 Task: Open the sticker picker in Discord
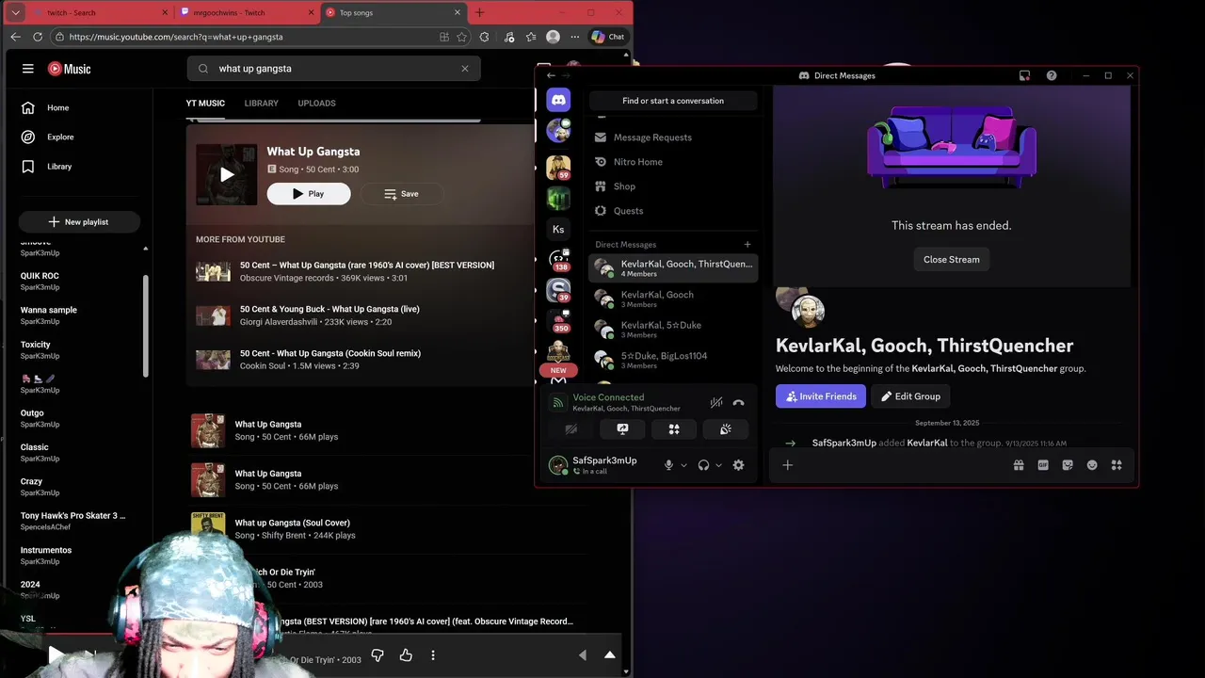coord(1068,465)
